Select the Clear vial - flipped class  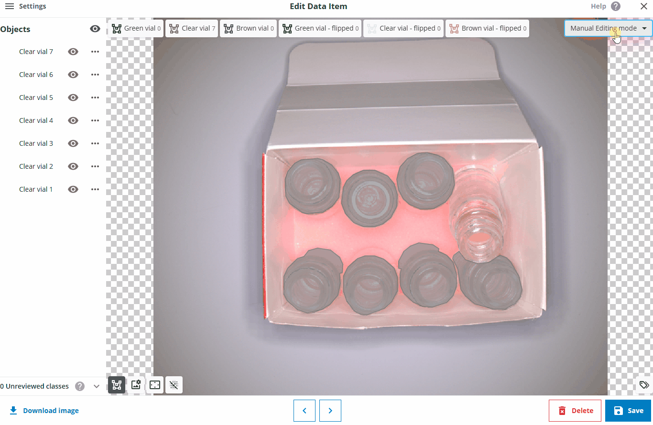(403, 28)
